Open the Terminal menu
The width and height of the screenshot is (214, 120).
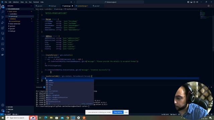point(36,2)
